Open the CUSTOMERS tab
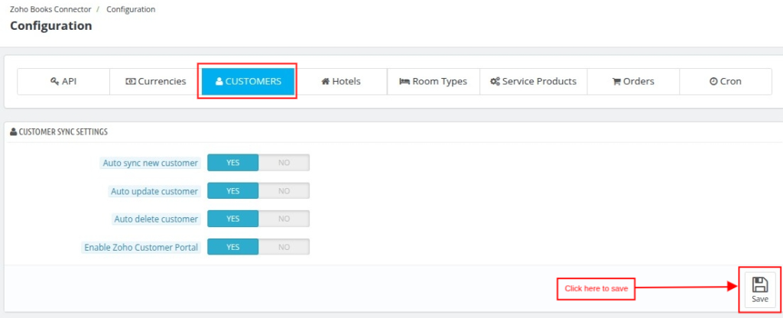This screenshot has width=783, height=318. [248, 81]
